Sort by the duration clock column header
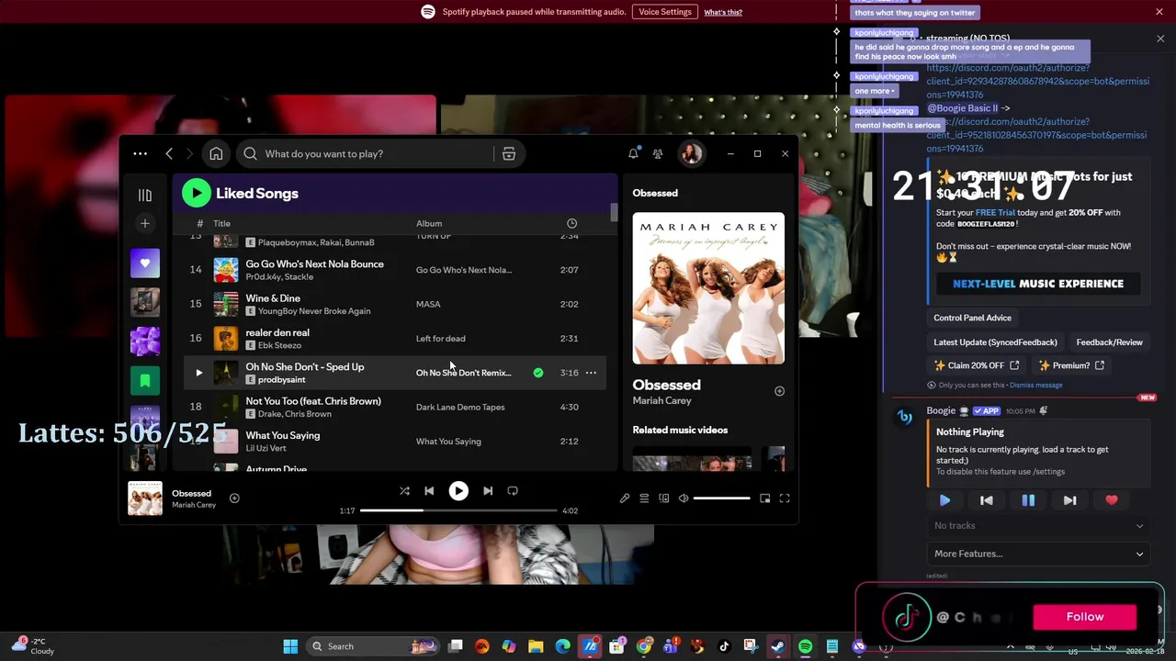This screenshot has width=1176, height=661. point(571,223)
